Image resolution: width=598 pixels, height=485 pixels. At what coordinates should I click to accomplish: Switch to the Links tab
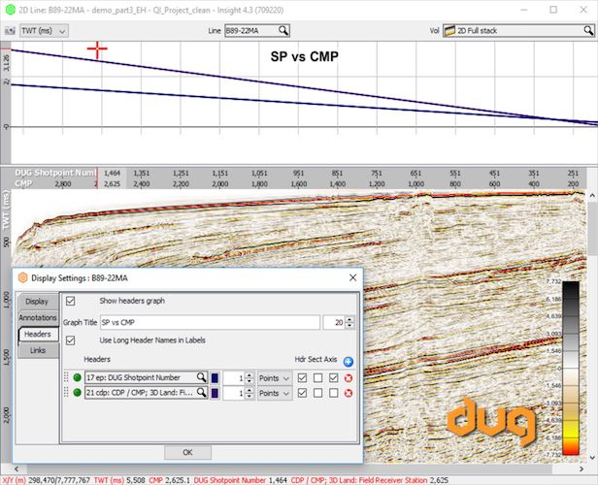38,349
